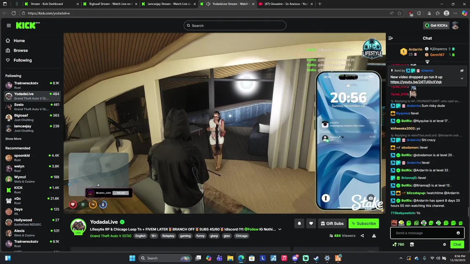470x264 pixels.
Task: Enable notifications with the bell icon
Action: tap(299, 223)
